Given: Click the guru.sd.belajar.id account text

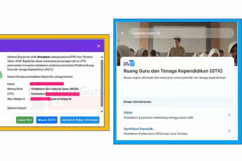Looking at the screenshot, I should point(61,99).
